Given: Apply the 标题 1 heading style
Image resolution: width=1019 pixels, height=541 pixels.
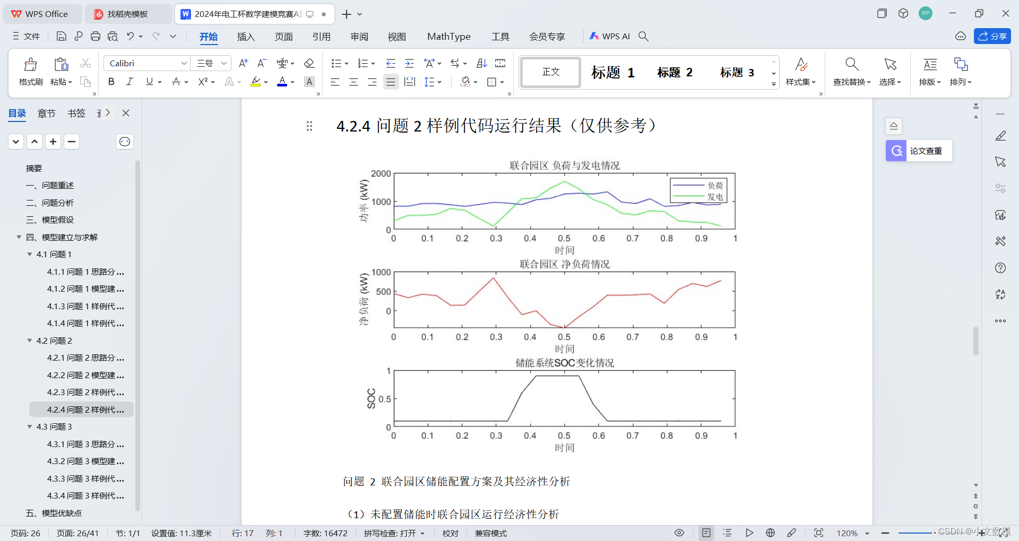Looking at the screenshot, I should click(x=612, y=72).
